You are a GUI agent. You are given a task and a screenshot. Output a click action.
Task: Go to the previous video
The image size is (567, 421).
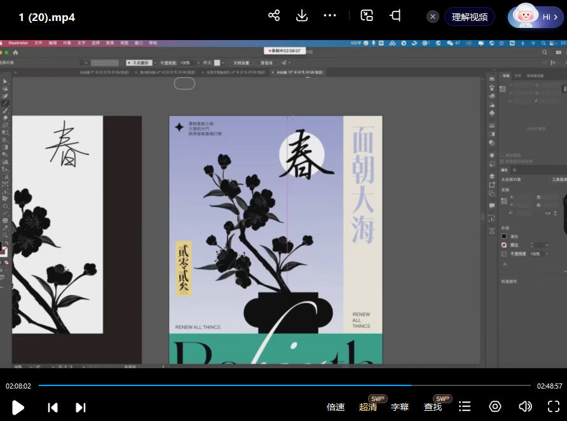click(x=53, y=407)
